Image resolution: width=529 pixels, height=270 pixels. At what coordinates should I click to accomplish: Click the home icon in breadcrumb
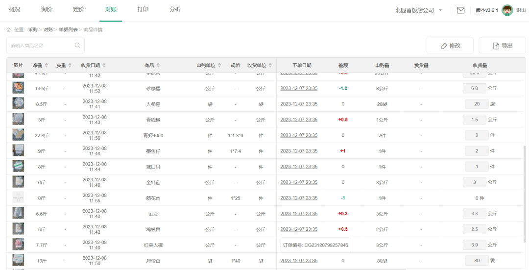tap(8, 30)
